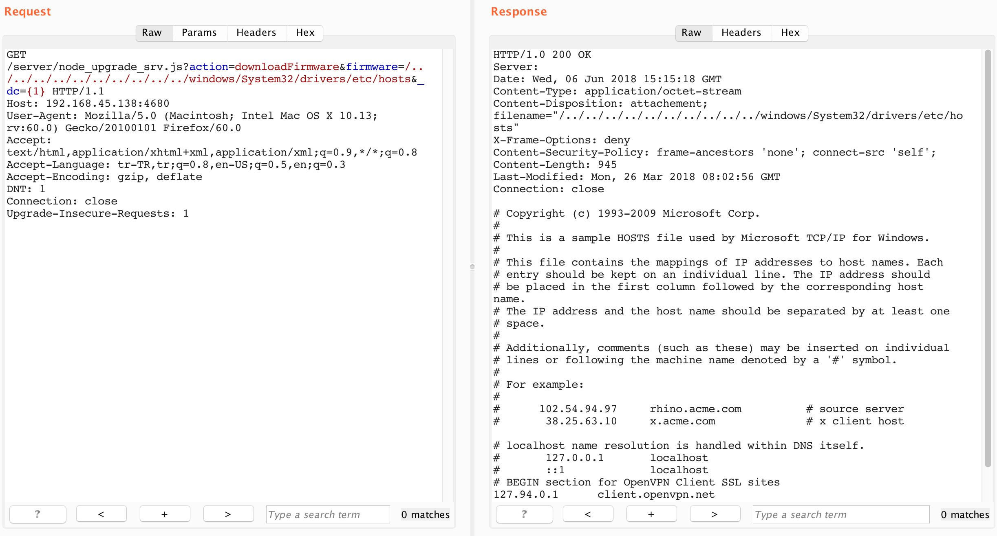This screenshot has width=997, height=536.
Task: Click the divider handle between Request and Response
Action: (472, 267)
